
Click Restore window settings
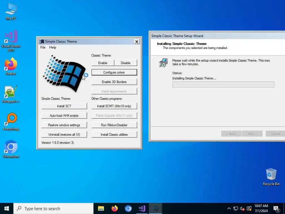point(64,125)
